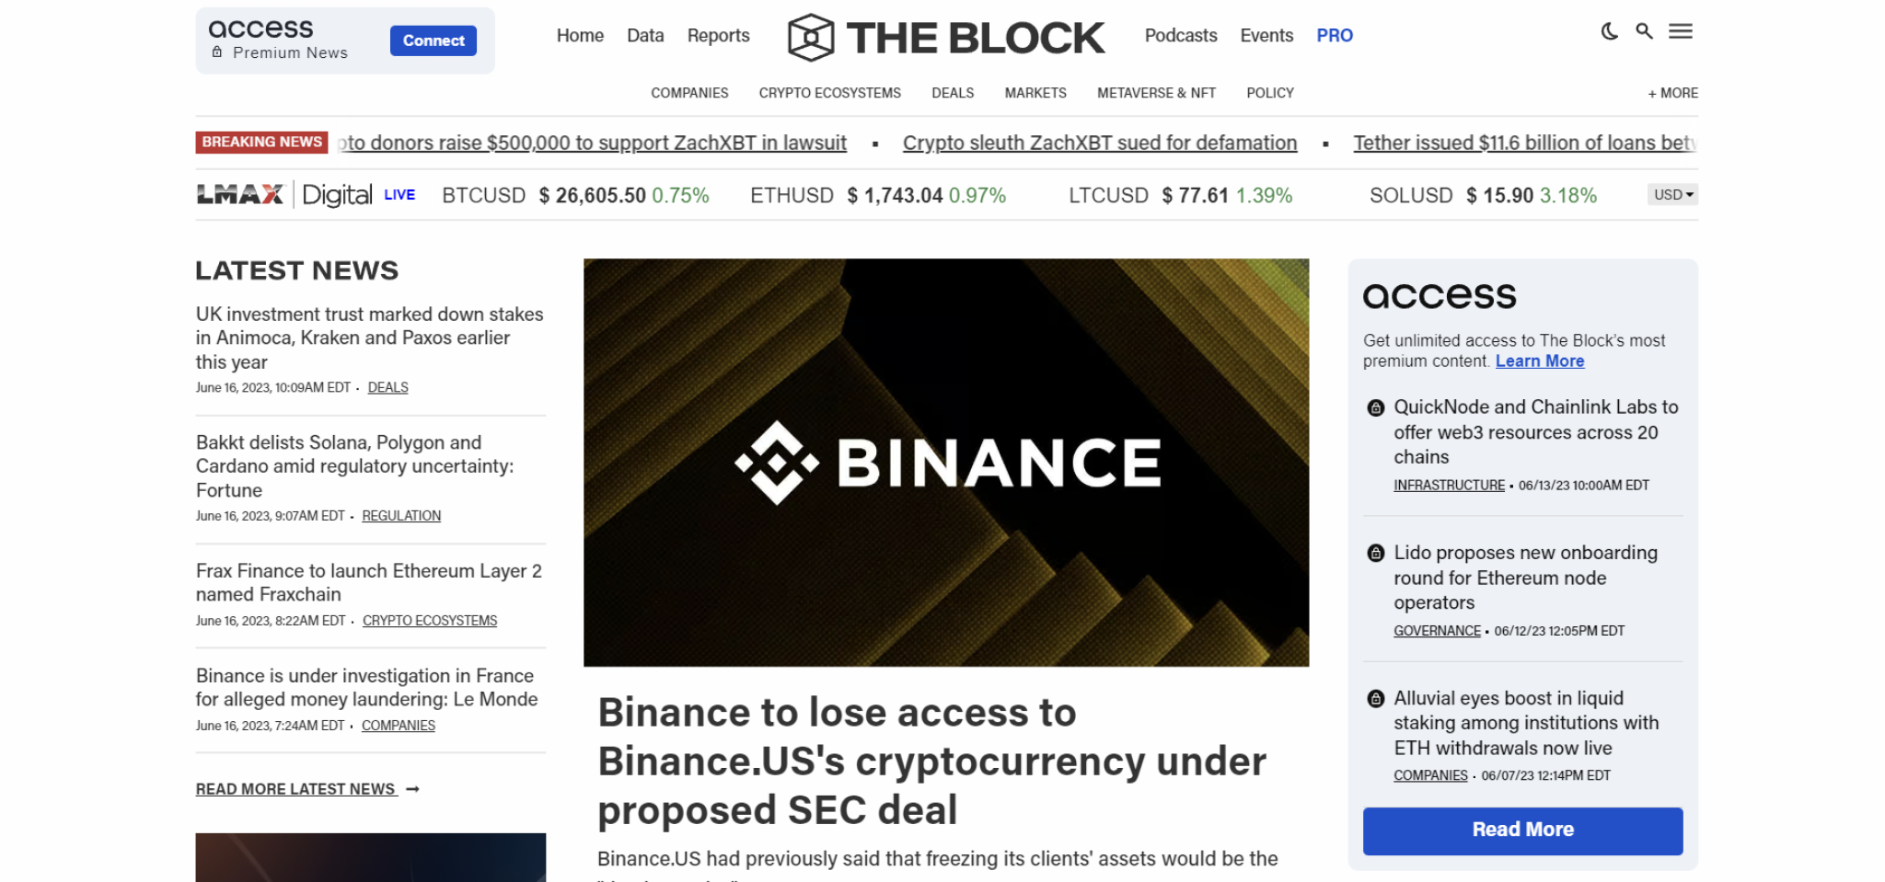Click the lock icon beside Lido article
Image resolution: width=1885 pixels, height=882 pixels.
[x=1375, y=553]
